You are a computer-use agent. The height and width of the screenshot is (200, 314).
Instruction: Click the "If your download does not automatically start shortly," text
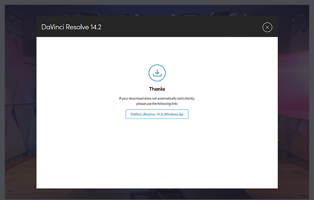157,98
